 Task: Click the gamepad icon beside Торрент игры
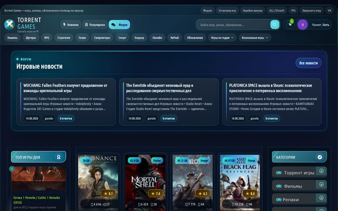point(279,172)
